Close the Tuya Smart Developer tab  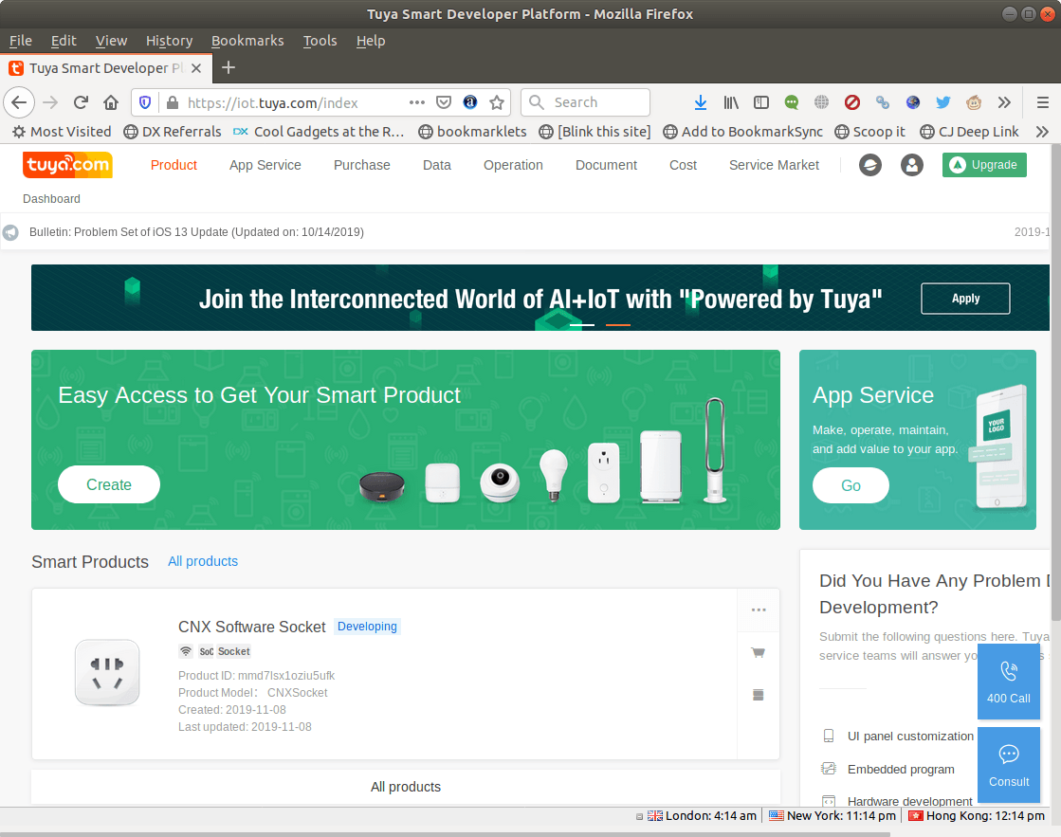[x=196, y=68]
